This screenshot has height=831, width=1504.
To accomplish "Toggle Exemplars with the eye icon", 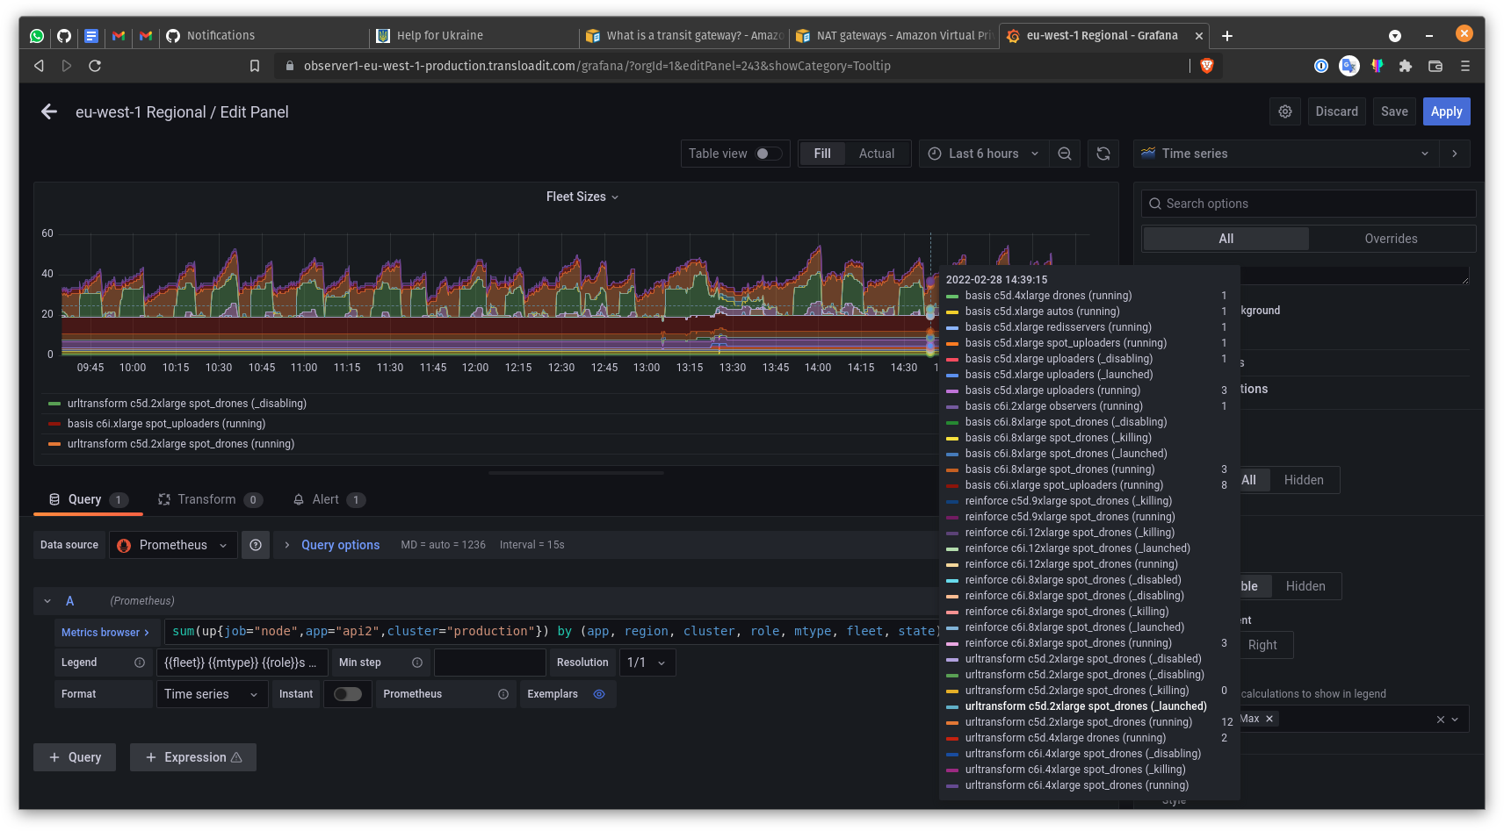I will [599, 694].
